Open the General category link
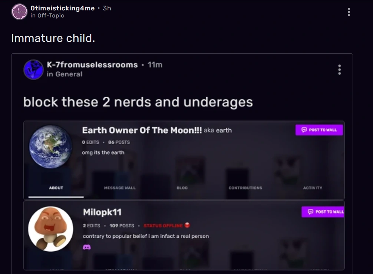The image size is (373, 274). coord(69,74)
